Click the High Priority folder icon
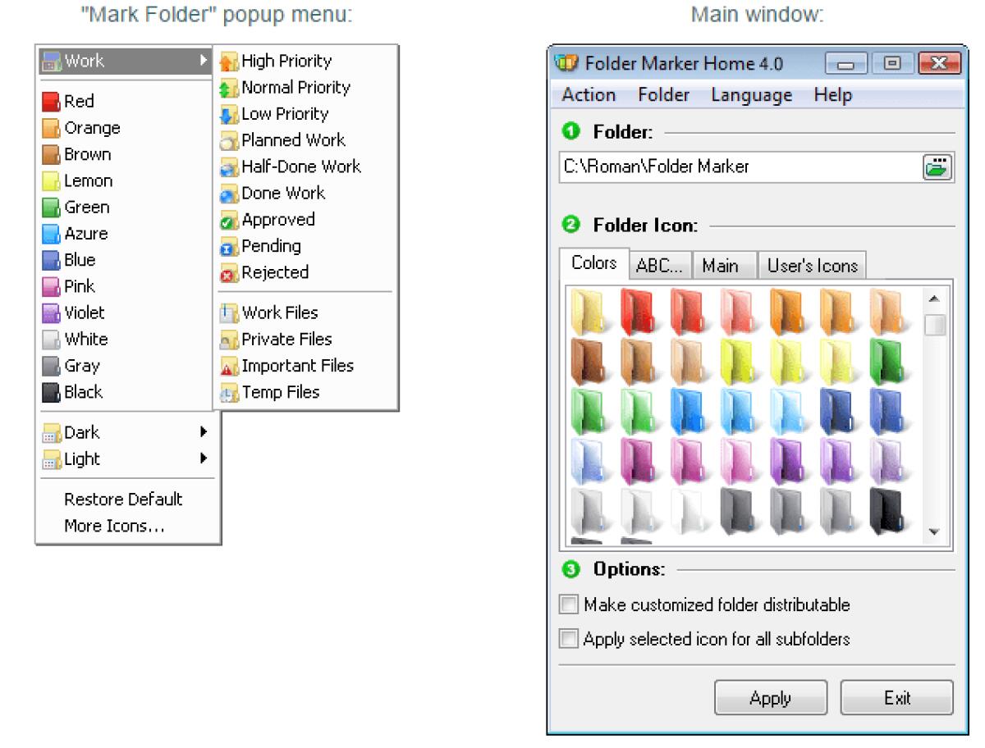This screenshot has width=985, height=748. coord(229,62)
